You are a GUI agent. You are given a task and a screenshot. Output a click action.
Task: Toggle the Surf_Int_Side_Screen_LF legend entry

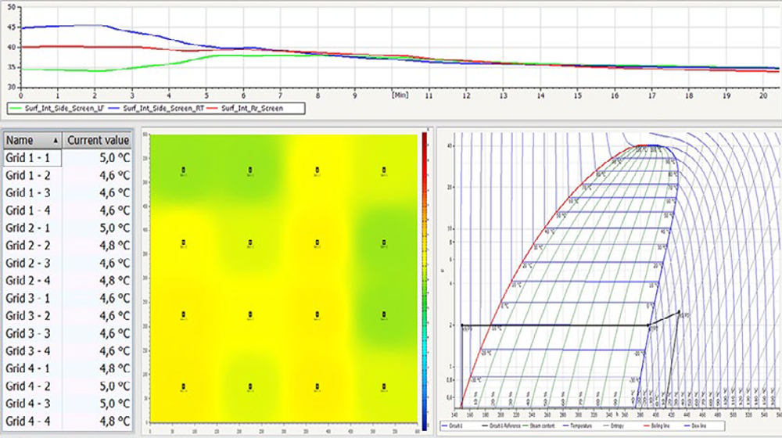[57, 108]
